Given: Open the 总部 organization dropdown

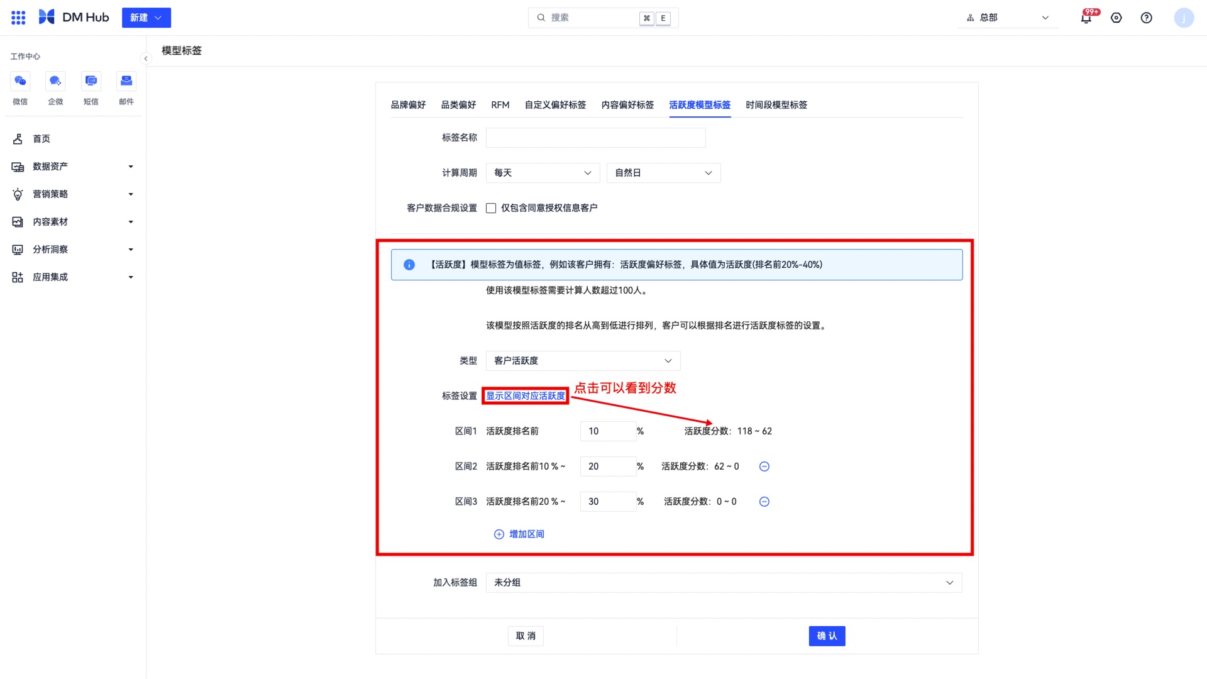Looking at the screenshot, I should [1008, 18].
